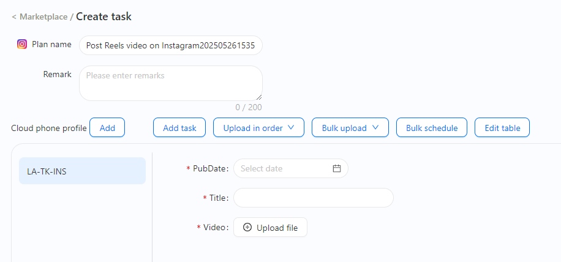561x262 pixels.
Task: Focus the Title input field
Action: click(x=314, y=198)
